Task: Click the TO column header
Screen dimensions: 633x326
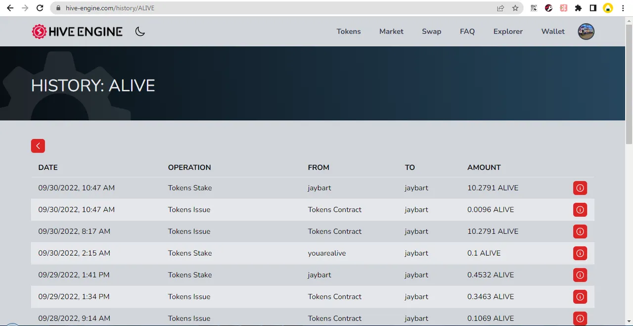Action: tap(410, 167)
